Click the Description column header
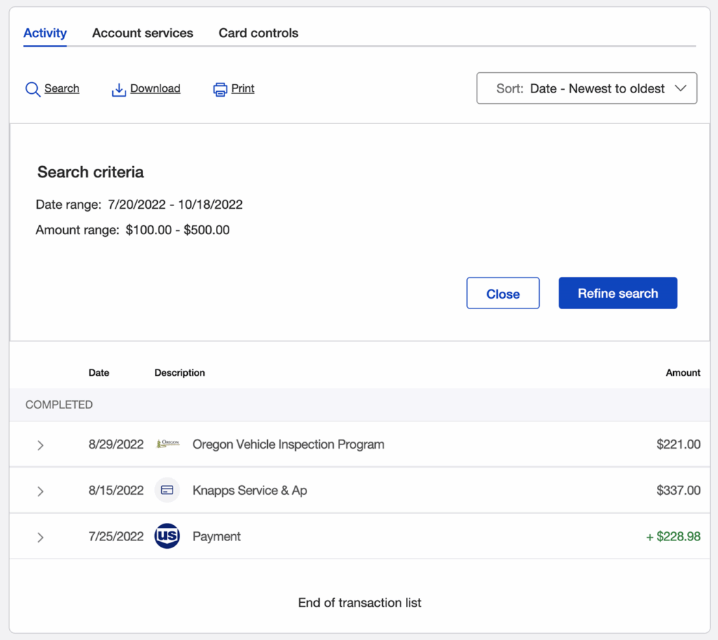Viewport: 718px width, 640px height. click(x=179, y=373)
